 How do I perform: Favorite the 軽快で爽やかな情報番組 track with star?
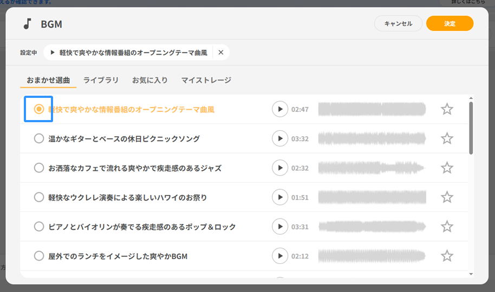[447, 109]
